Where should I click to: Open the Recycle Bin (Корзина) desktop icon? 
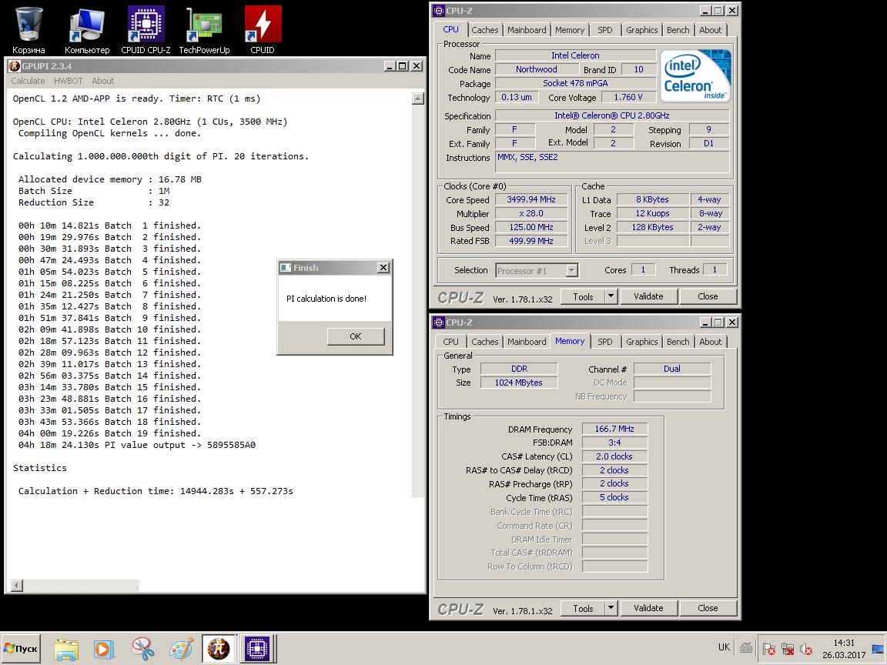click(28, 30)
